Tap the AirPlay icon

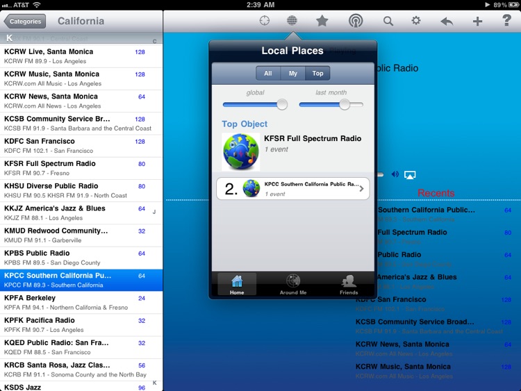point(410,174)
